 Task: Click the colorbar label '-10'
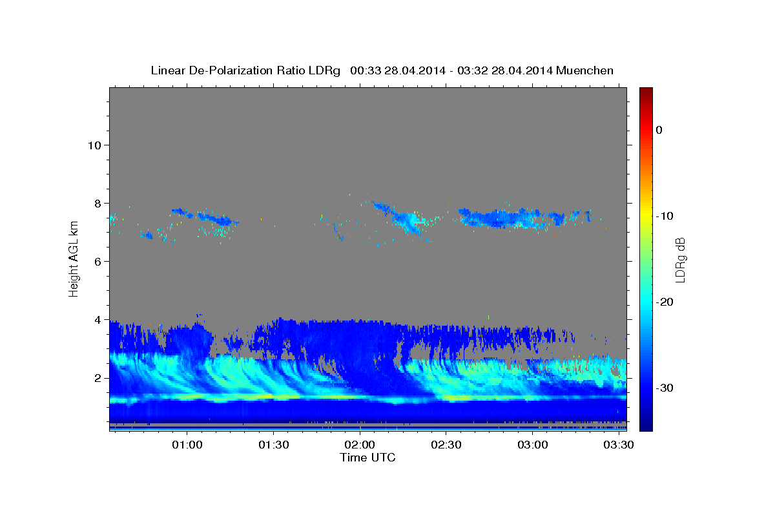[x=664, y=216]
